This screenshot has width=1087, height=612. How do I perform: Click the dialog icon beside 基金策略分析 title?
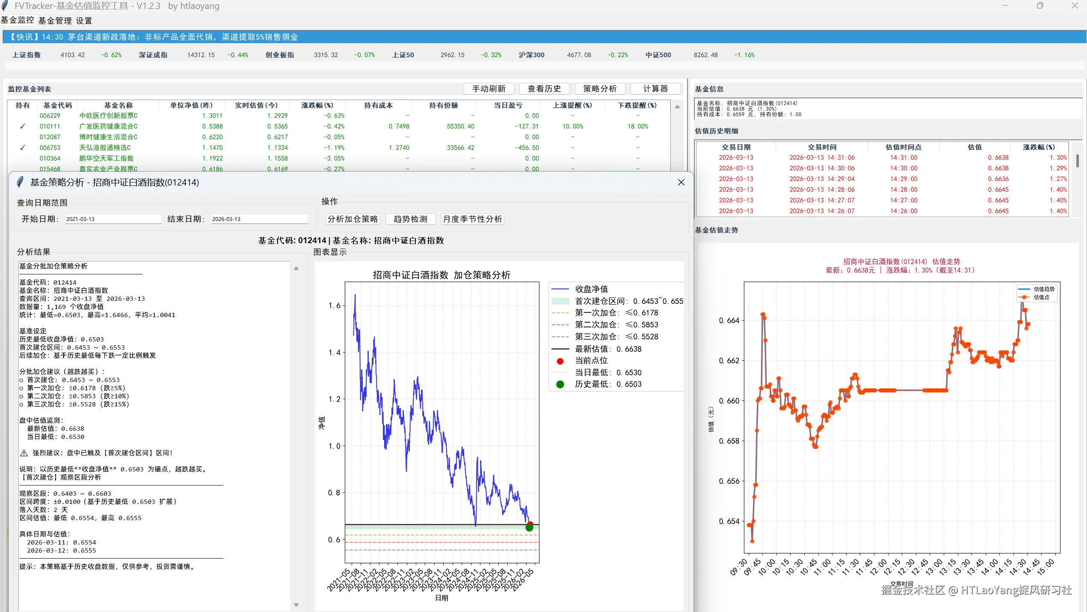coord(19,182)
